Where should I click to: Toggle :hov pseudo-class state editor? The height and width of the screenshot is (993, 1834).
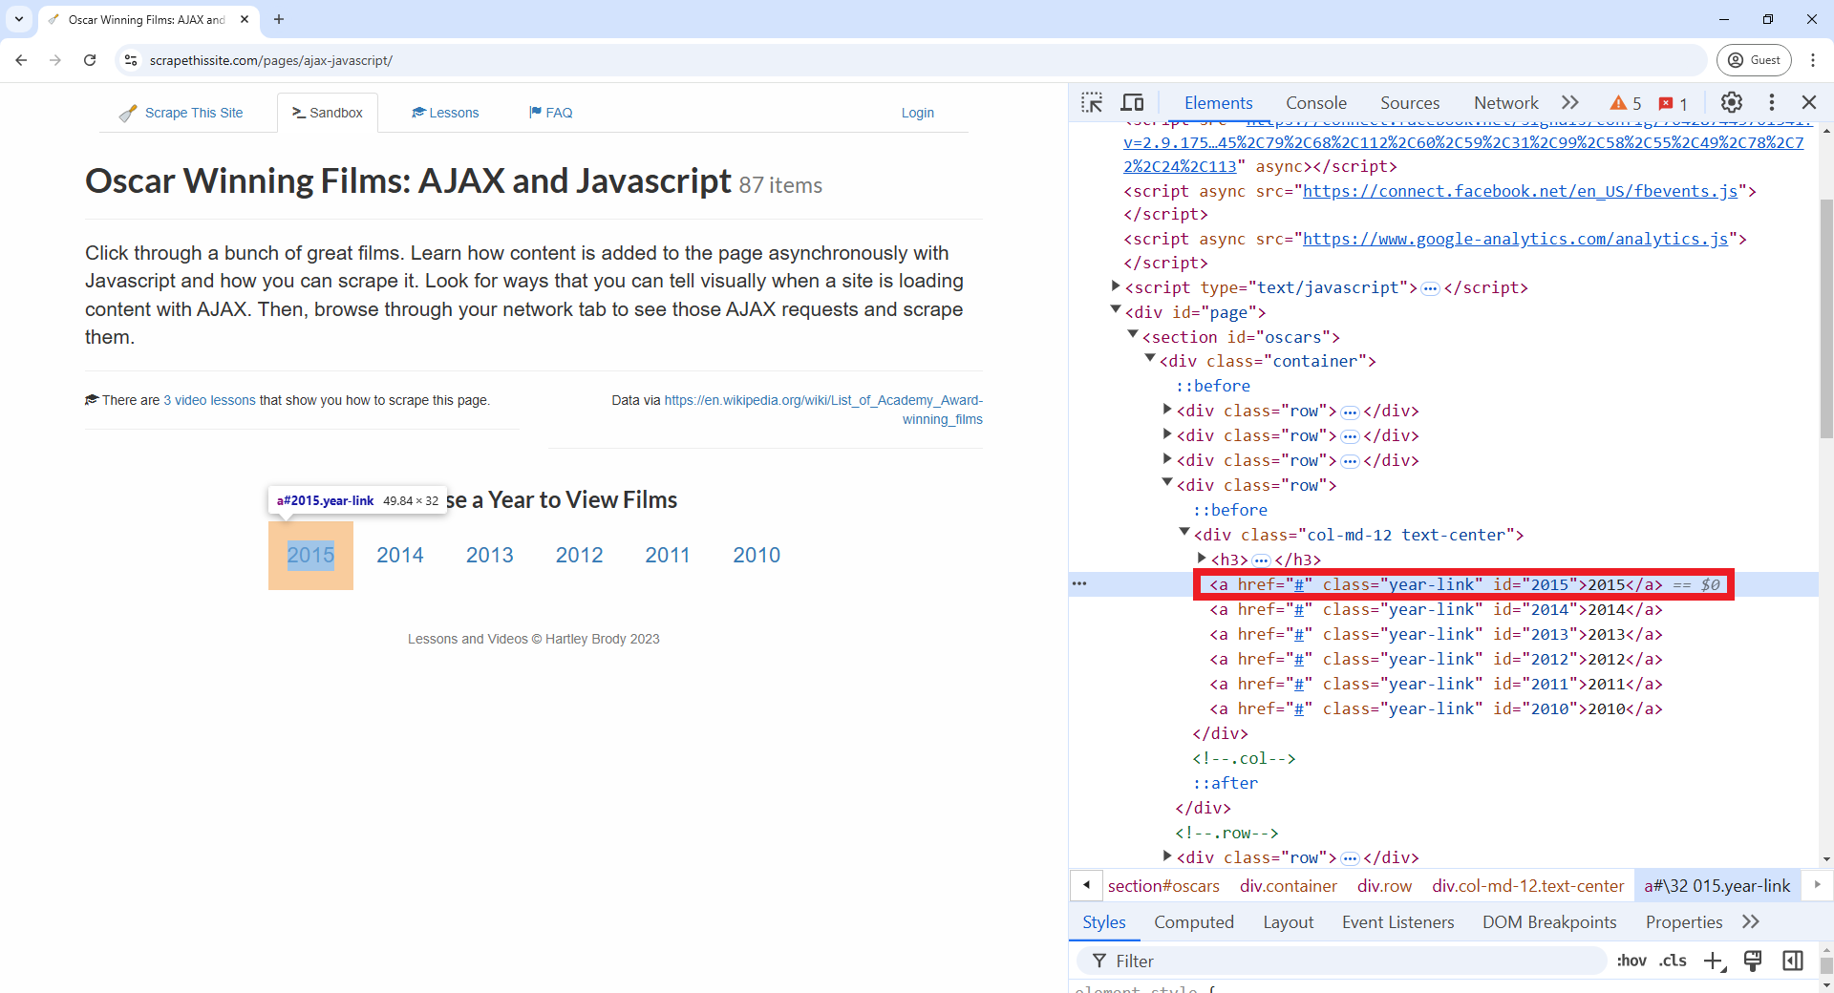pyautogui.click(x=1632, y=961)
